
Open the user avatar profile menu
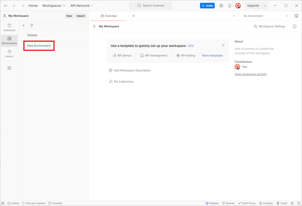click(238, 6)
